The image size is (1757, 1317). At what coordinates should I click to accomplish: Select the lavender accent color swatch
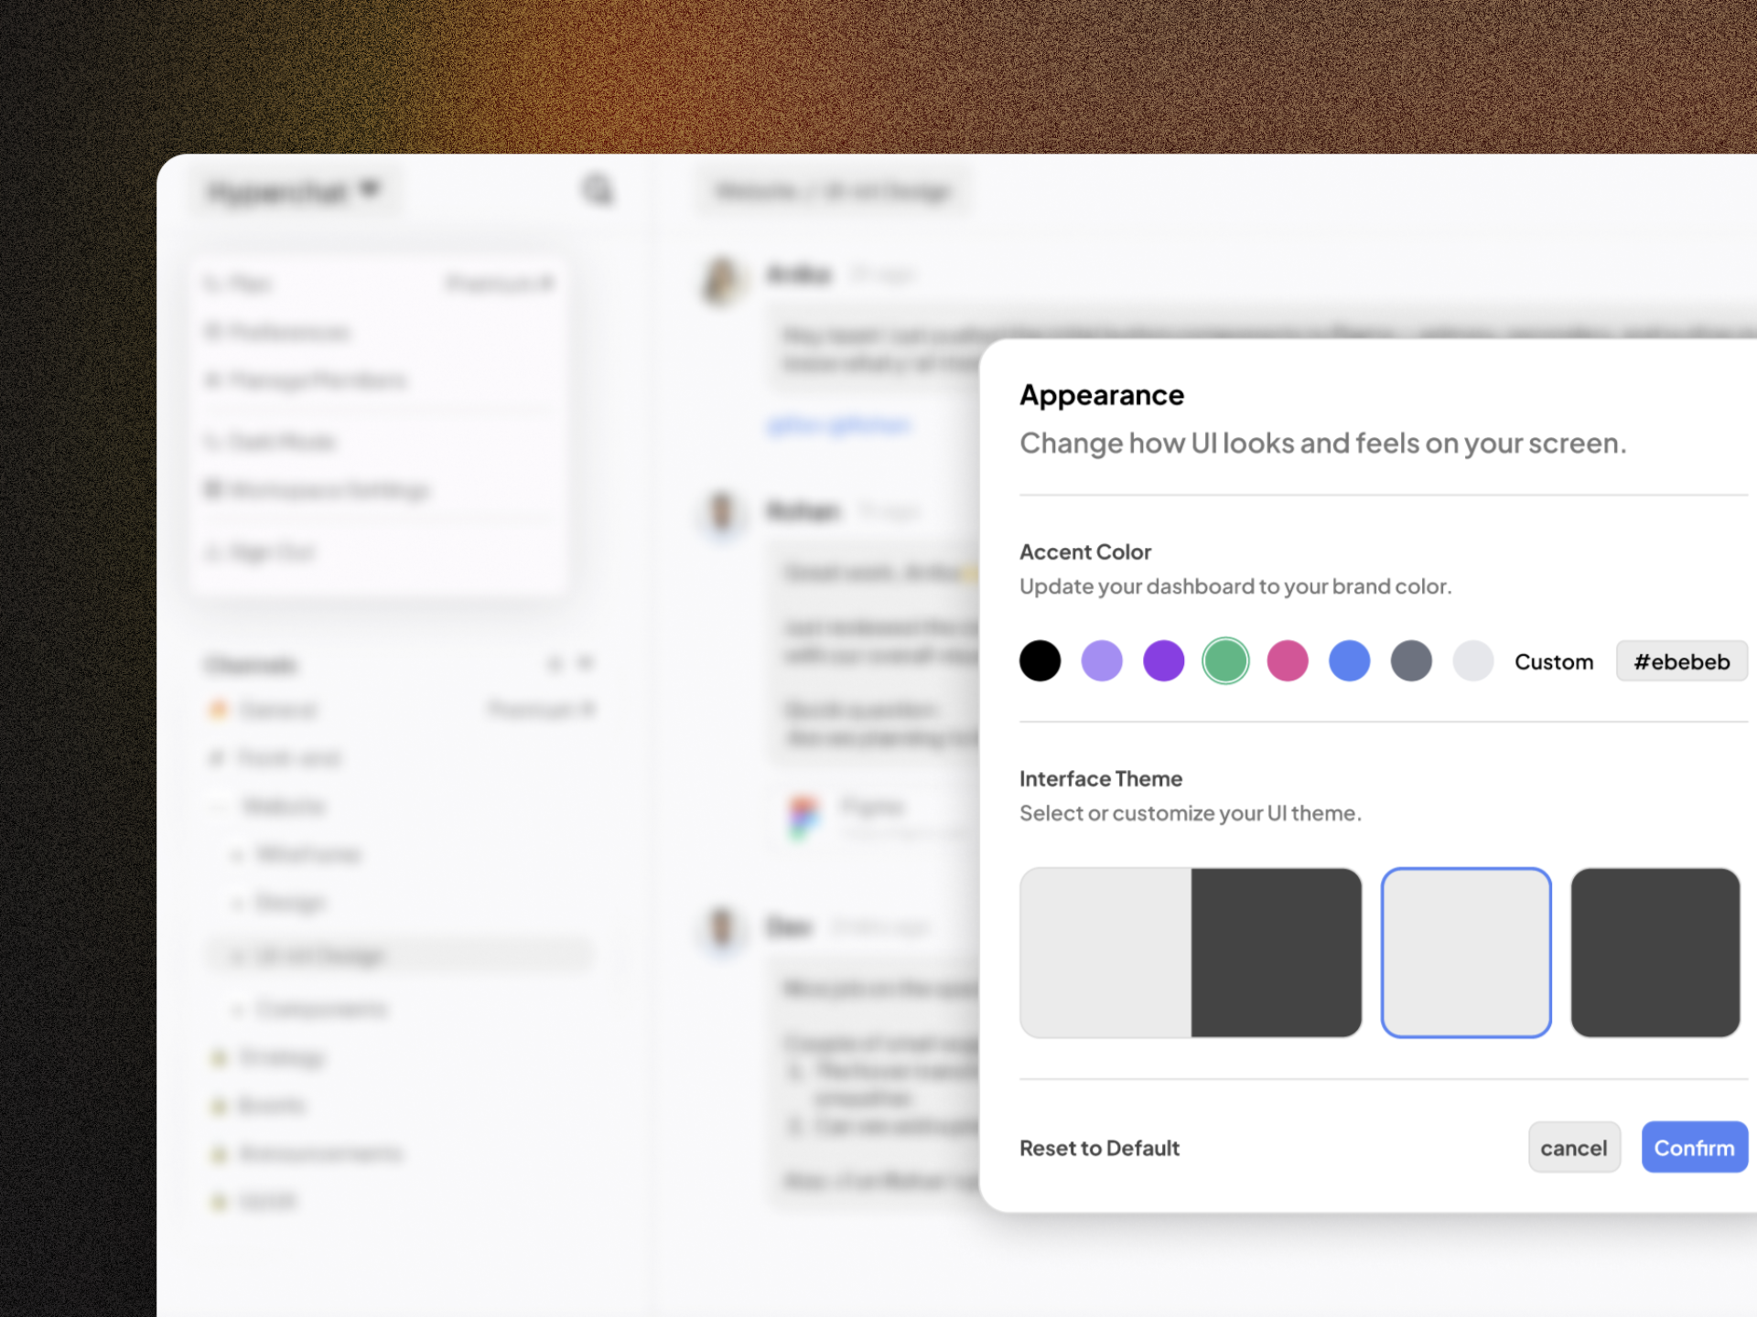pyautogui.click(x=1102, y=660)
